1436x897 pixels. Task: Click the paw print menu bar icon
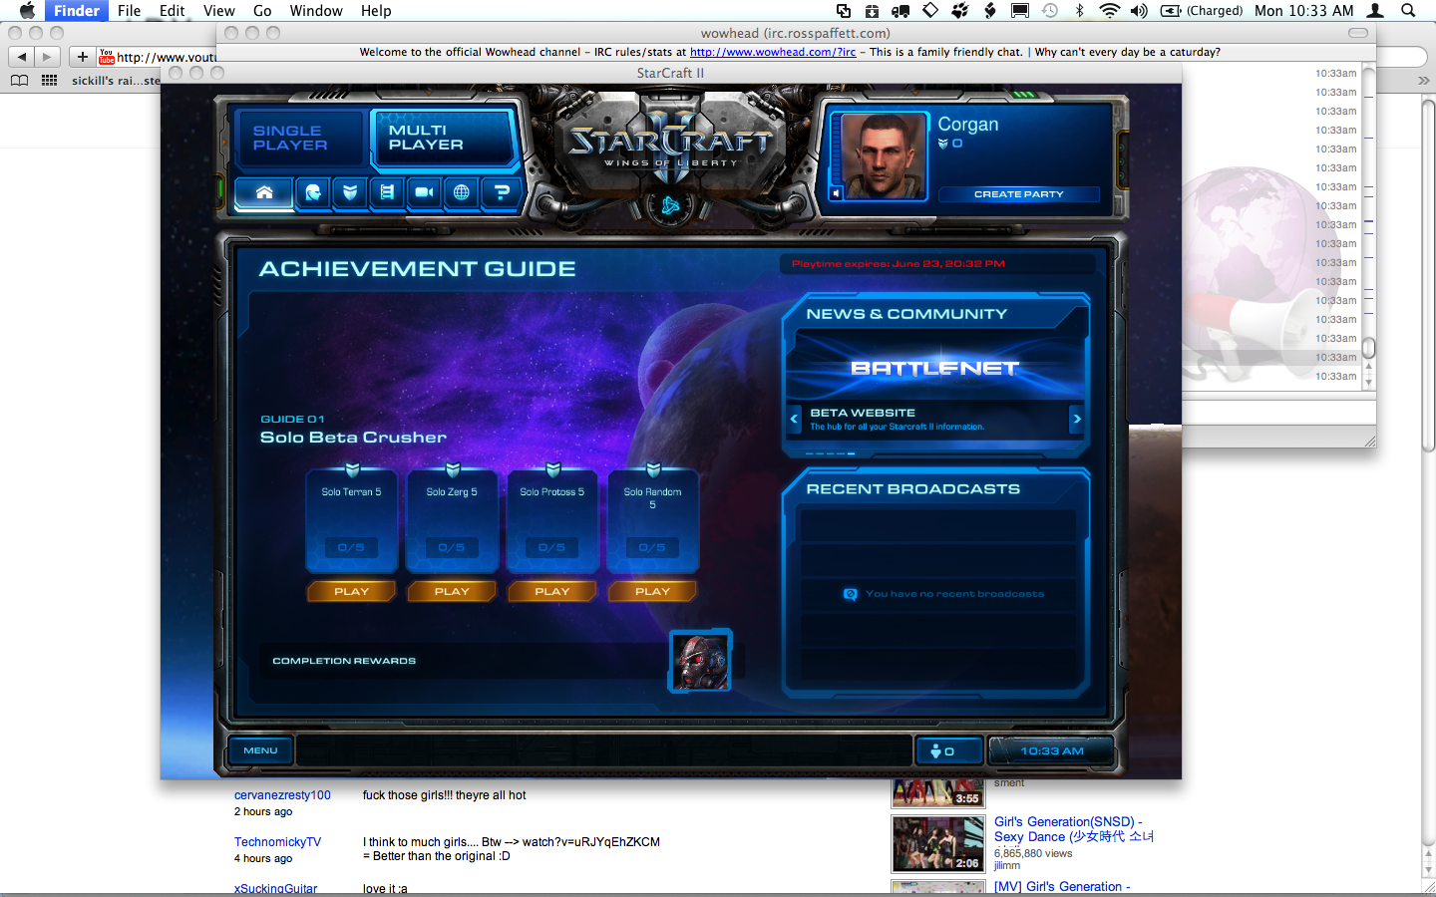pos(960,11)
